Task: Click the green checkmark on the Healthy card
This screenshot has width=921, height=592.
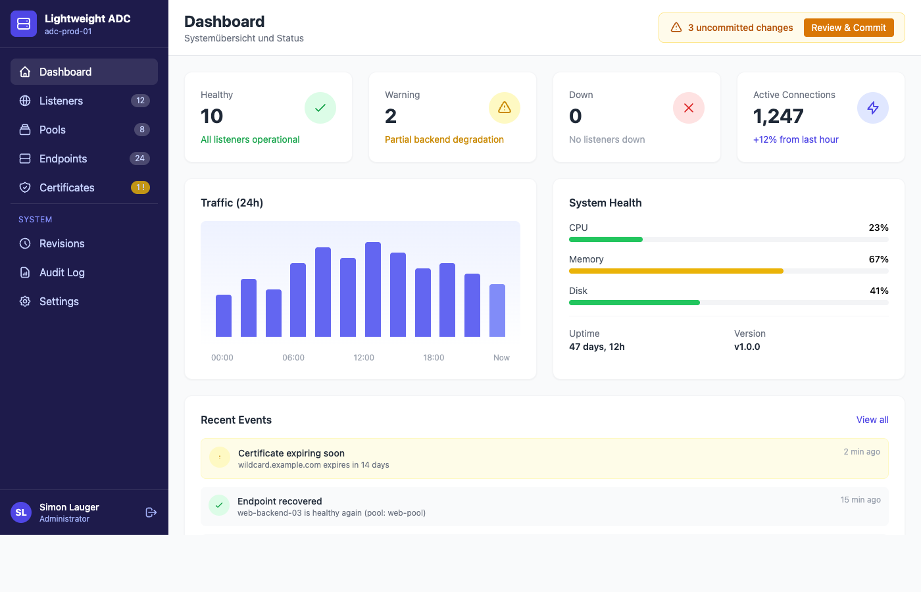Action: (x=320, y=107)
